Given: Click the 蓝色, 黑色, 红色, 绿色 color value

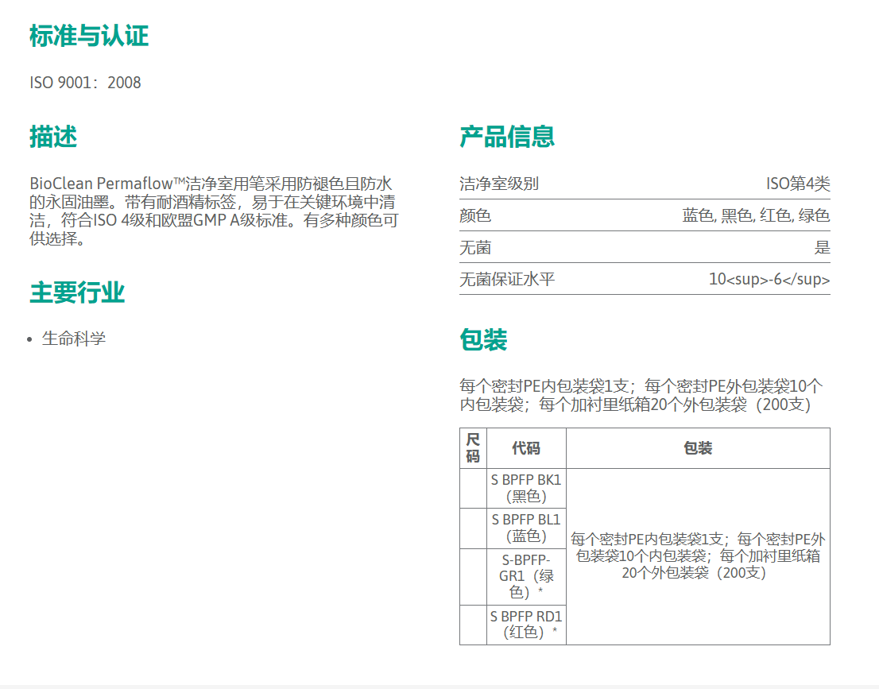Looking at the screenshot, I should 755,215.
